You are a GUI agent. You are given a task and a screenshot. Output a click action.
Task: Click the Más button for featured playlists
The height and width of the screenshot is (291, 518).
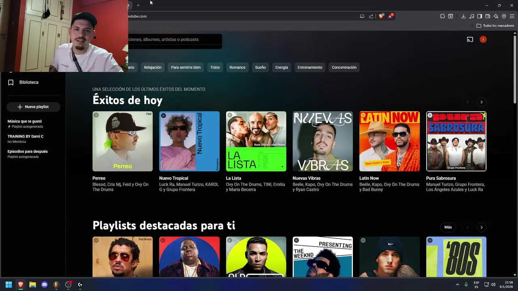448,227
